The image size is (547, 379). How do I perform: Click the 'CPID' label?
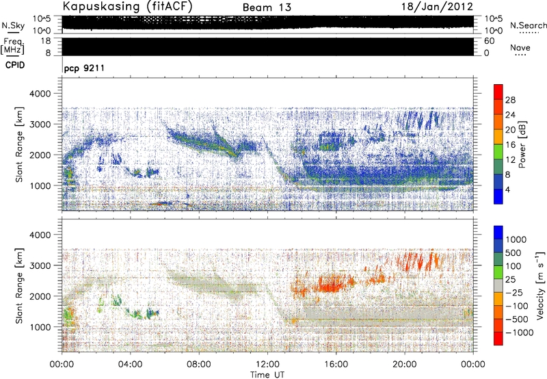click(15, 65)
